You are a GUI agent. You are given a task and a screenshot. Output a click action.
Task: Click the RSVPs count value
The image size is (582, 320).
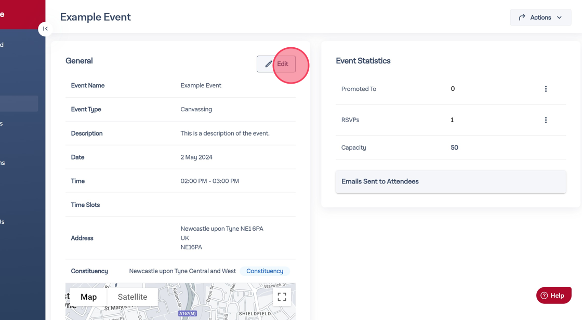[452, 120]
